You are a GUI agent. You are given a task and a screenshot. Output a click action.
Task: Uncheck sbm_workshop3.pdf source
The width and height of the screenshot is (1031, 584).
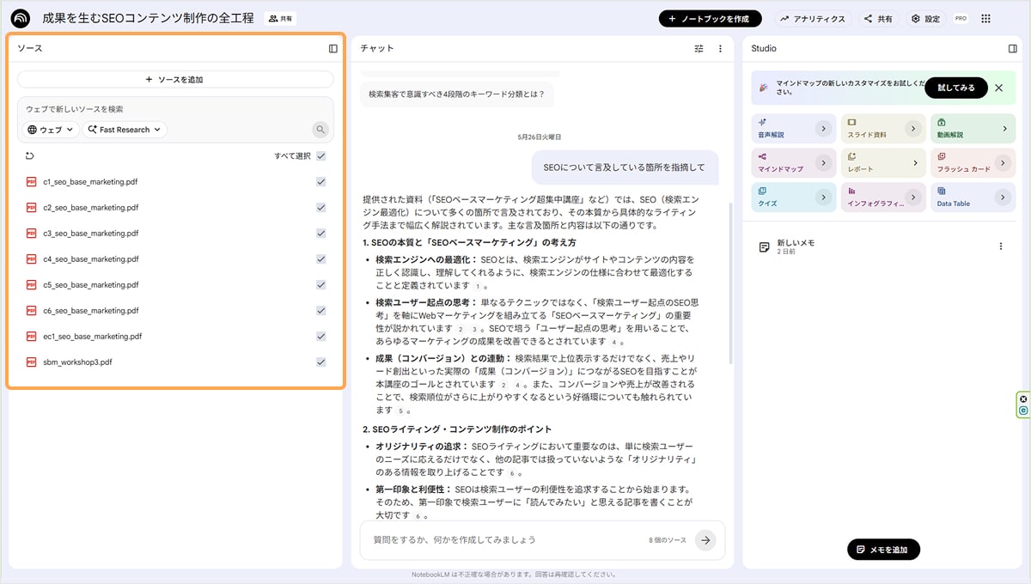coord(320,362)
